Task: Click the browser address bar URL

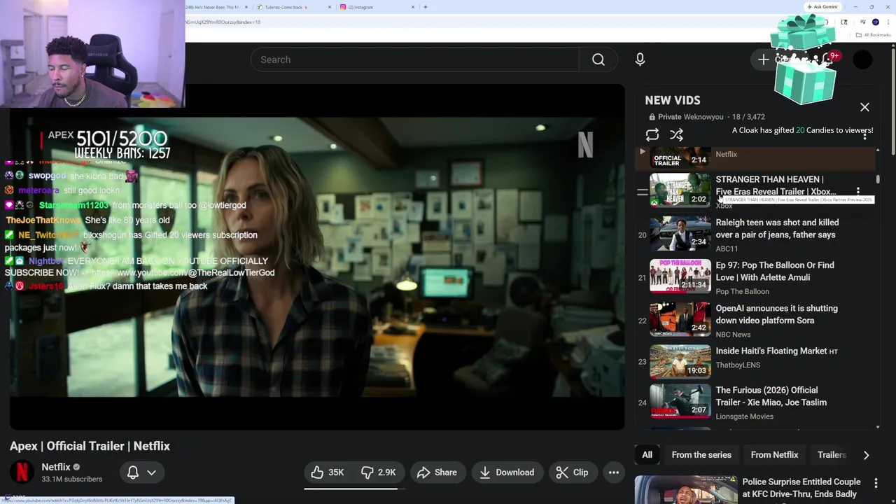Action: (x=222, y=22)
